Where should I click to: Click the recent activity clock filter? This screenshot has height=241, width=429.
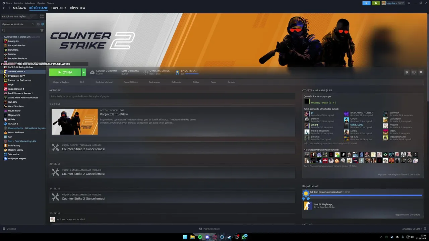[x=38, y=24]
